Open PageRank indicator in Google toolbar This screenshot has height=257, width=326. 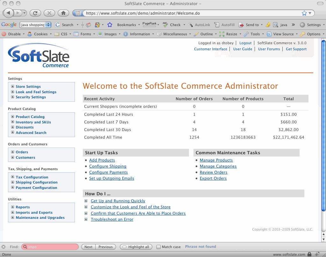click(x=149, y=24)
